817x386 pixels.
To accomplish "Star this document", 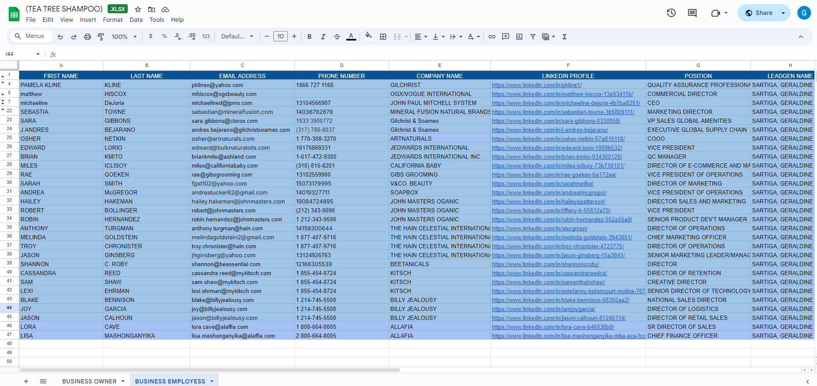I will (x=138, y=9).
